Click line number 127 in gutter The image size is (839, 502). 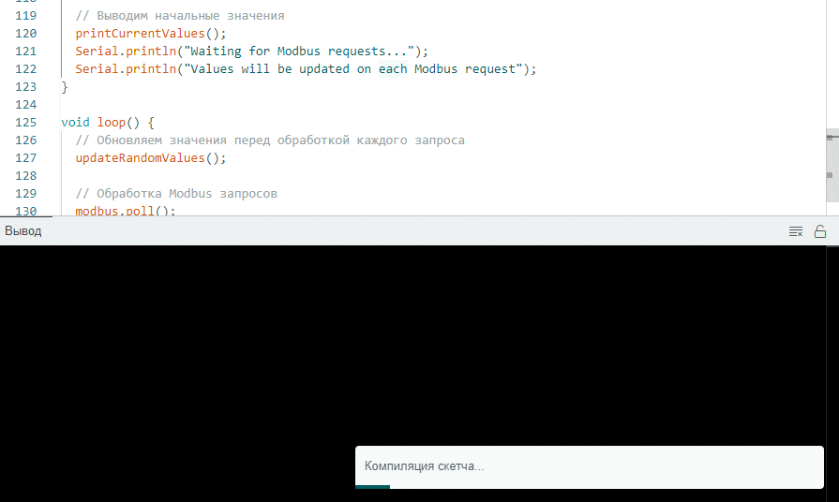coord(26,158)
